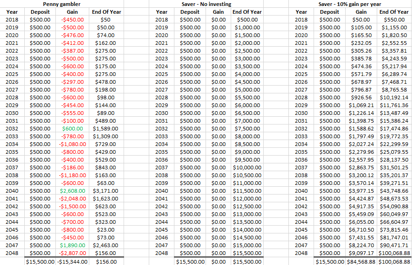Screen dimensions: 412x265
Task: Select the green $600.00 gain in 2032
Action: click(73, 128)
